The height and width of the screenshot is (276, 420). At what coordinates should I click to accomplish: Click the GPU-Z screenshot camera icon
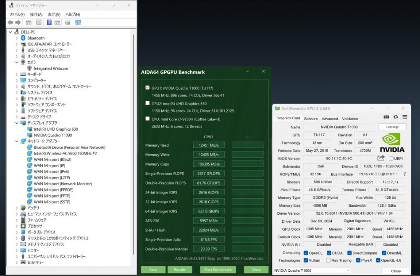click(386, 117)
